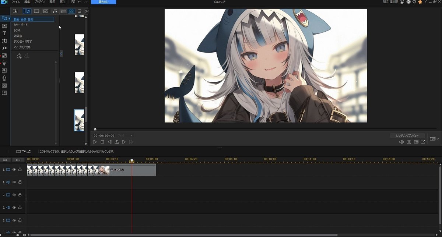Open the 表示 menu
This screenshot has width=442, height=237.
[52, 2]
